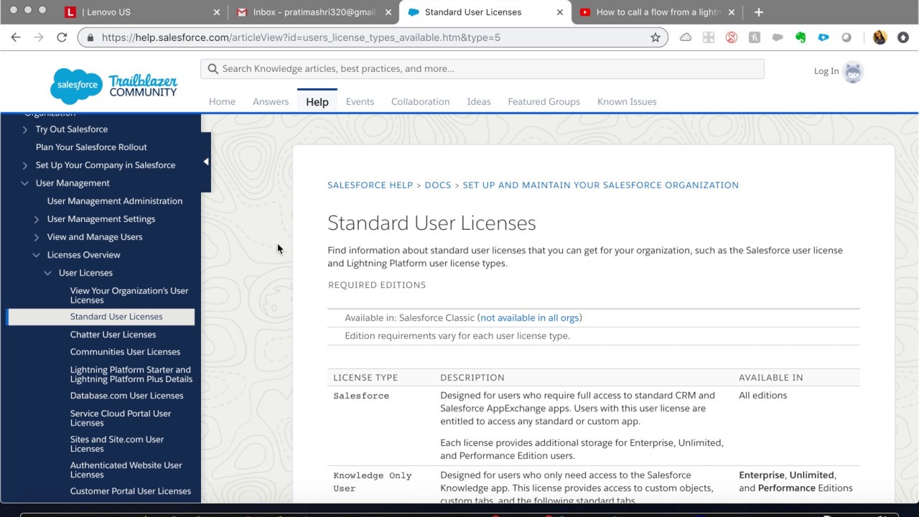Image resolution: width=919 pixels, height=517 pixels.
Task: Collapse the sidebar with the left arrow handle
Action: pyautogui.click(x=206, y=162)
